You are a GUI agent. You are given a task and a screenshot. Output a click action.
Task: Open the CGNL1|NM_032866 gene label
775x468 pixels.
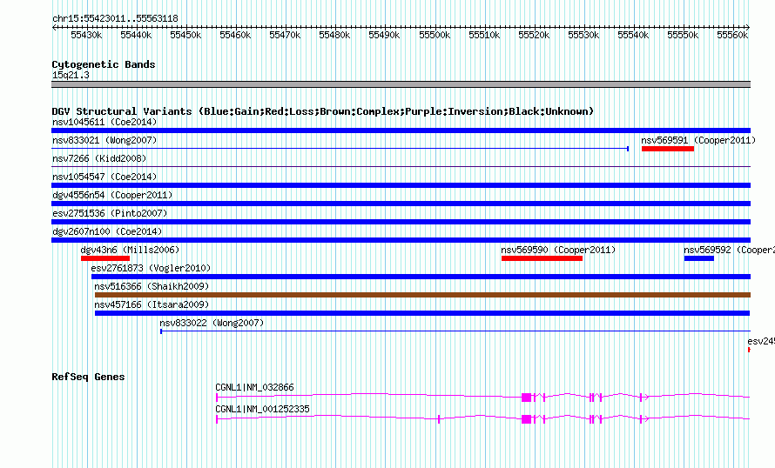click(255, 387)
